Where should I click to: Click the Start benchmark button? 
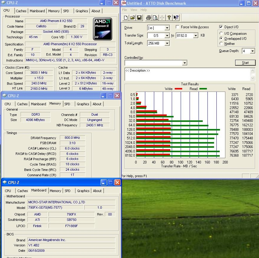coord(245,63)
